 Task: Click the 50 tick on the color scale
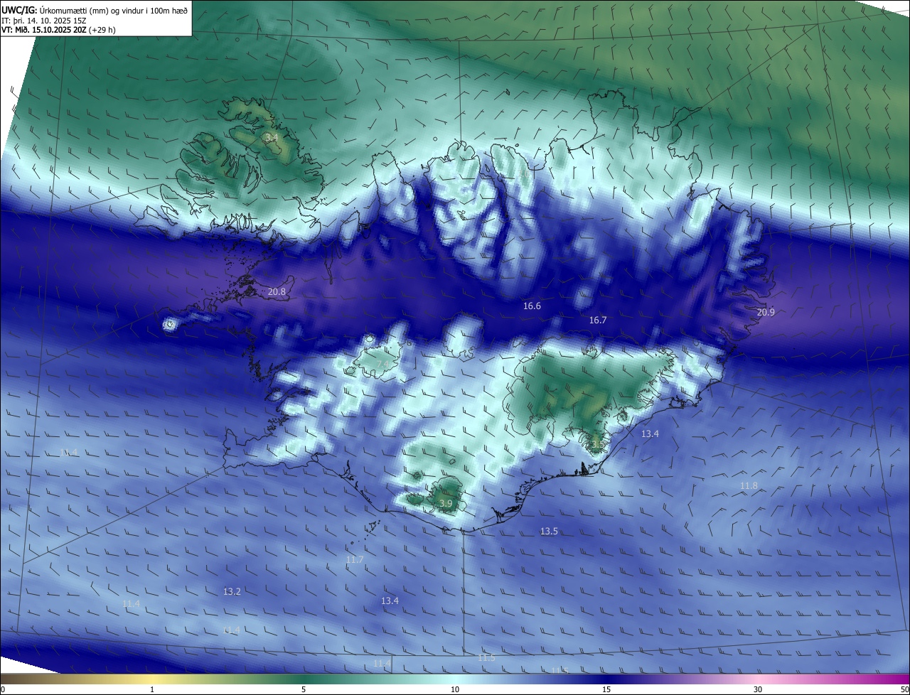[x=904, y=689]
